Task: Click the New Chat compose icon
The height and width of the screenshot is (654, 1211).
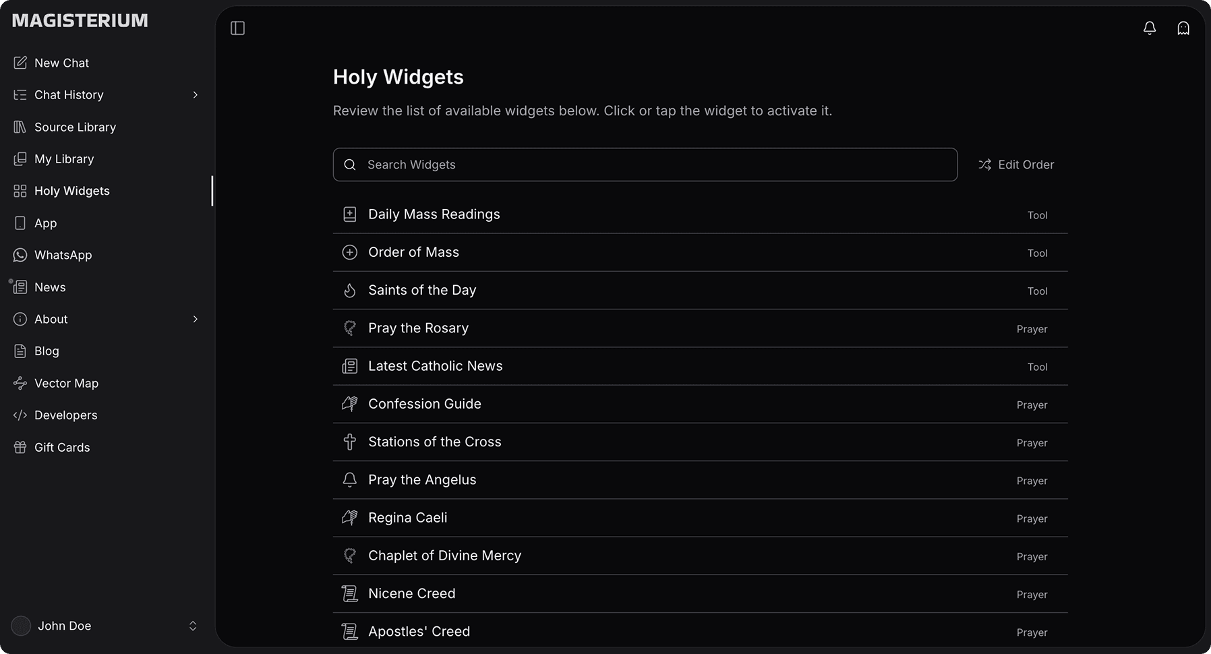Action: click(20, 63)
